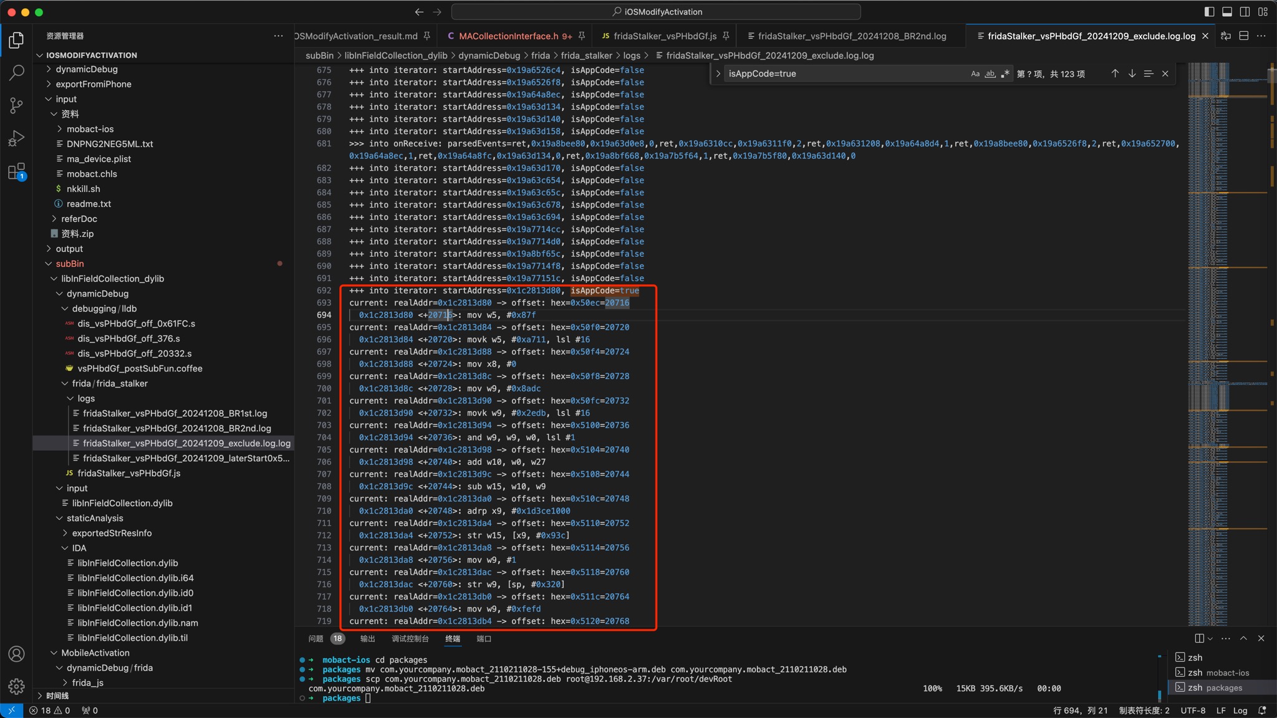Viewport: 1277px width, 718px height.
Task: Expand the exportFromiPhone folder
Action: coord(163,84)
